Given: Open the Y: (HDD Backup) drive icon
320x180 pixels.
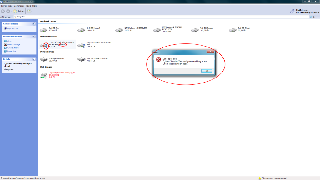Looking at the screenshot, I should [x=195, y=30].
